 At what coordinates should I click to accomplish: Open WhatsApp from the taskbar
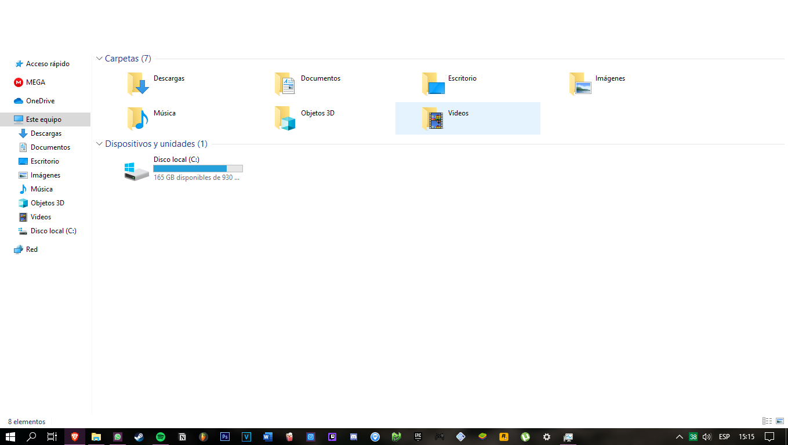point(118,436)
